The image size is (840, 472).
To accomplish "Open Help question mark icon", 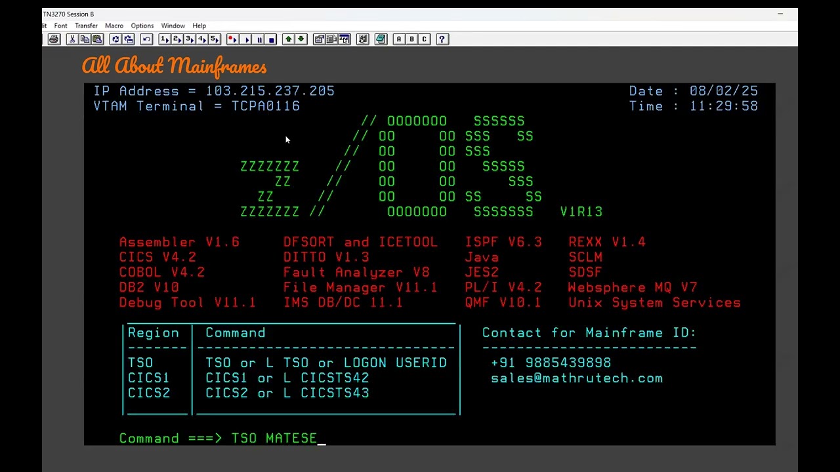I will click(442, 39).
